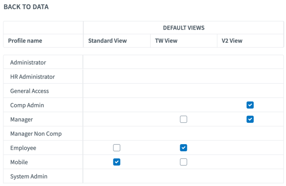Click the TW View column header
Screen dimensions: 286x186
166,40
